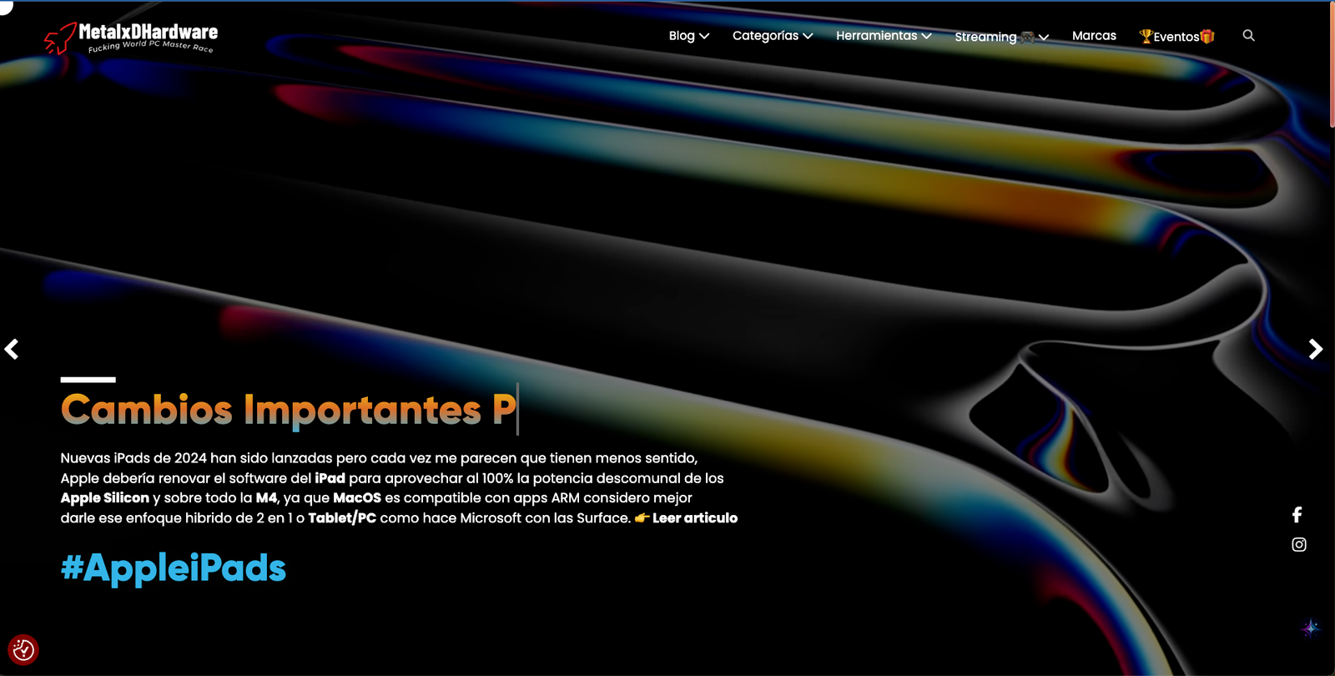1335x676 pixels.
Task: Go to previous slide arrow
Action: (x=12, y=349)
